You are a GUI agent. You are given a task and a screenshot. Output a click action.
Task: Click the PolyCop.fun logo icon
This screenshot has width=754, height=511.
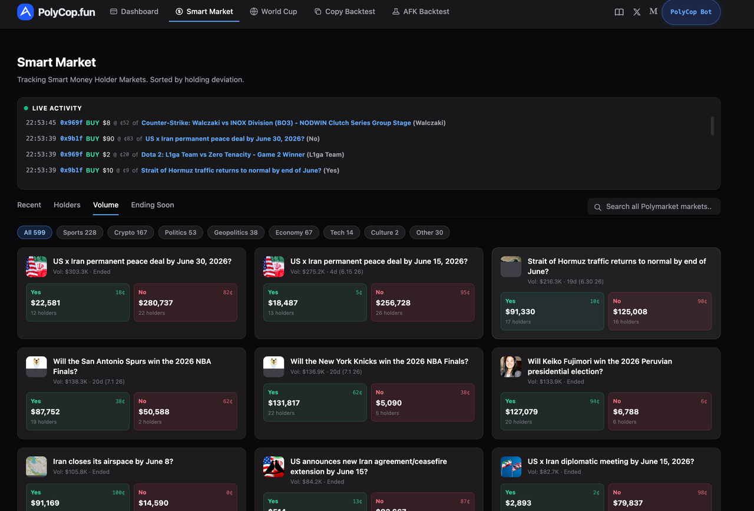[25, 12]
